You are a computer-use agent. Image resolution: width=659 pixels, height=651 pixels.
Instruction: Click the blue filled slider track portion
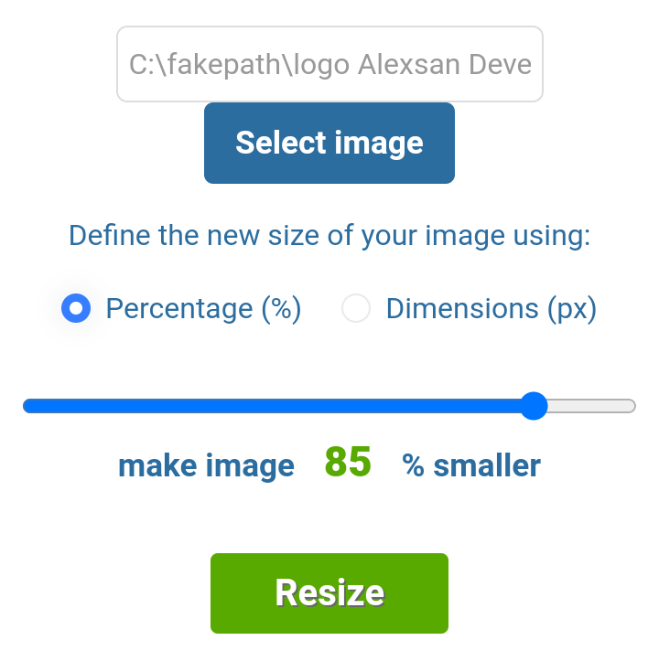click(x=275, y=406)
